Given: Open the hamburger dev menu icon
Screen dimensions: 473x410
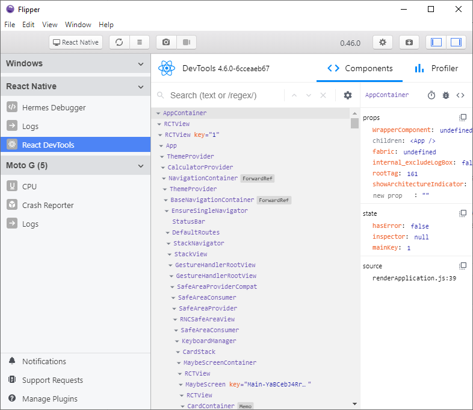Looking at the screenshot, I should 140,42.
